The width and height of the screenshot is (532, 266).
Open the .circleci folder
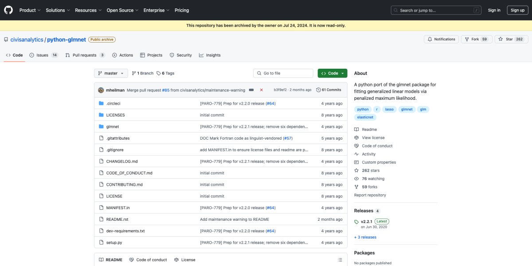click(113, 103)
